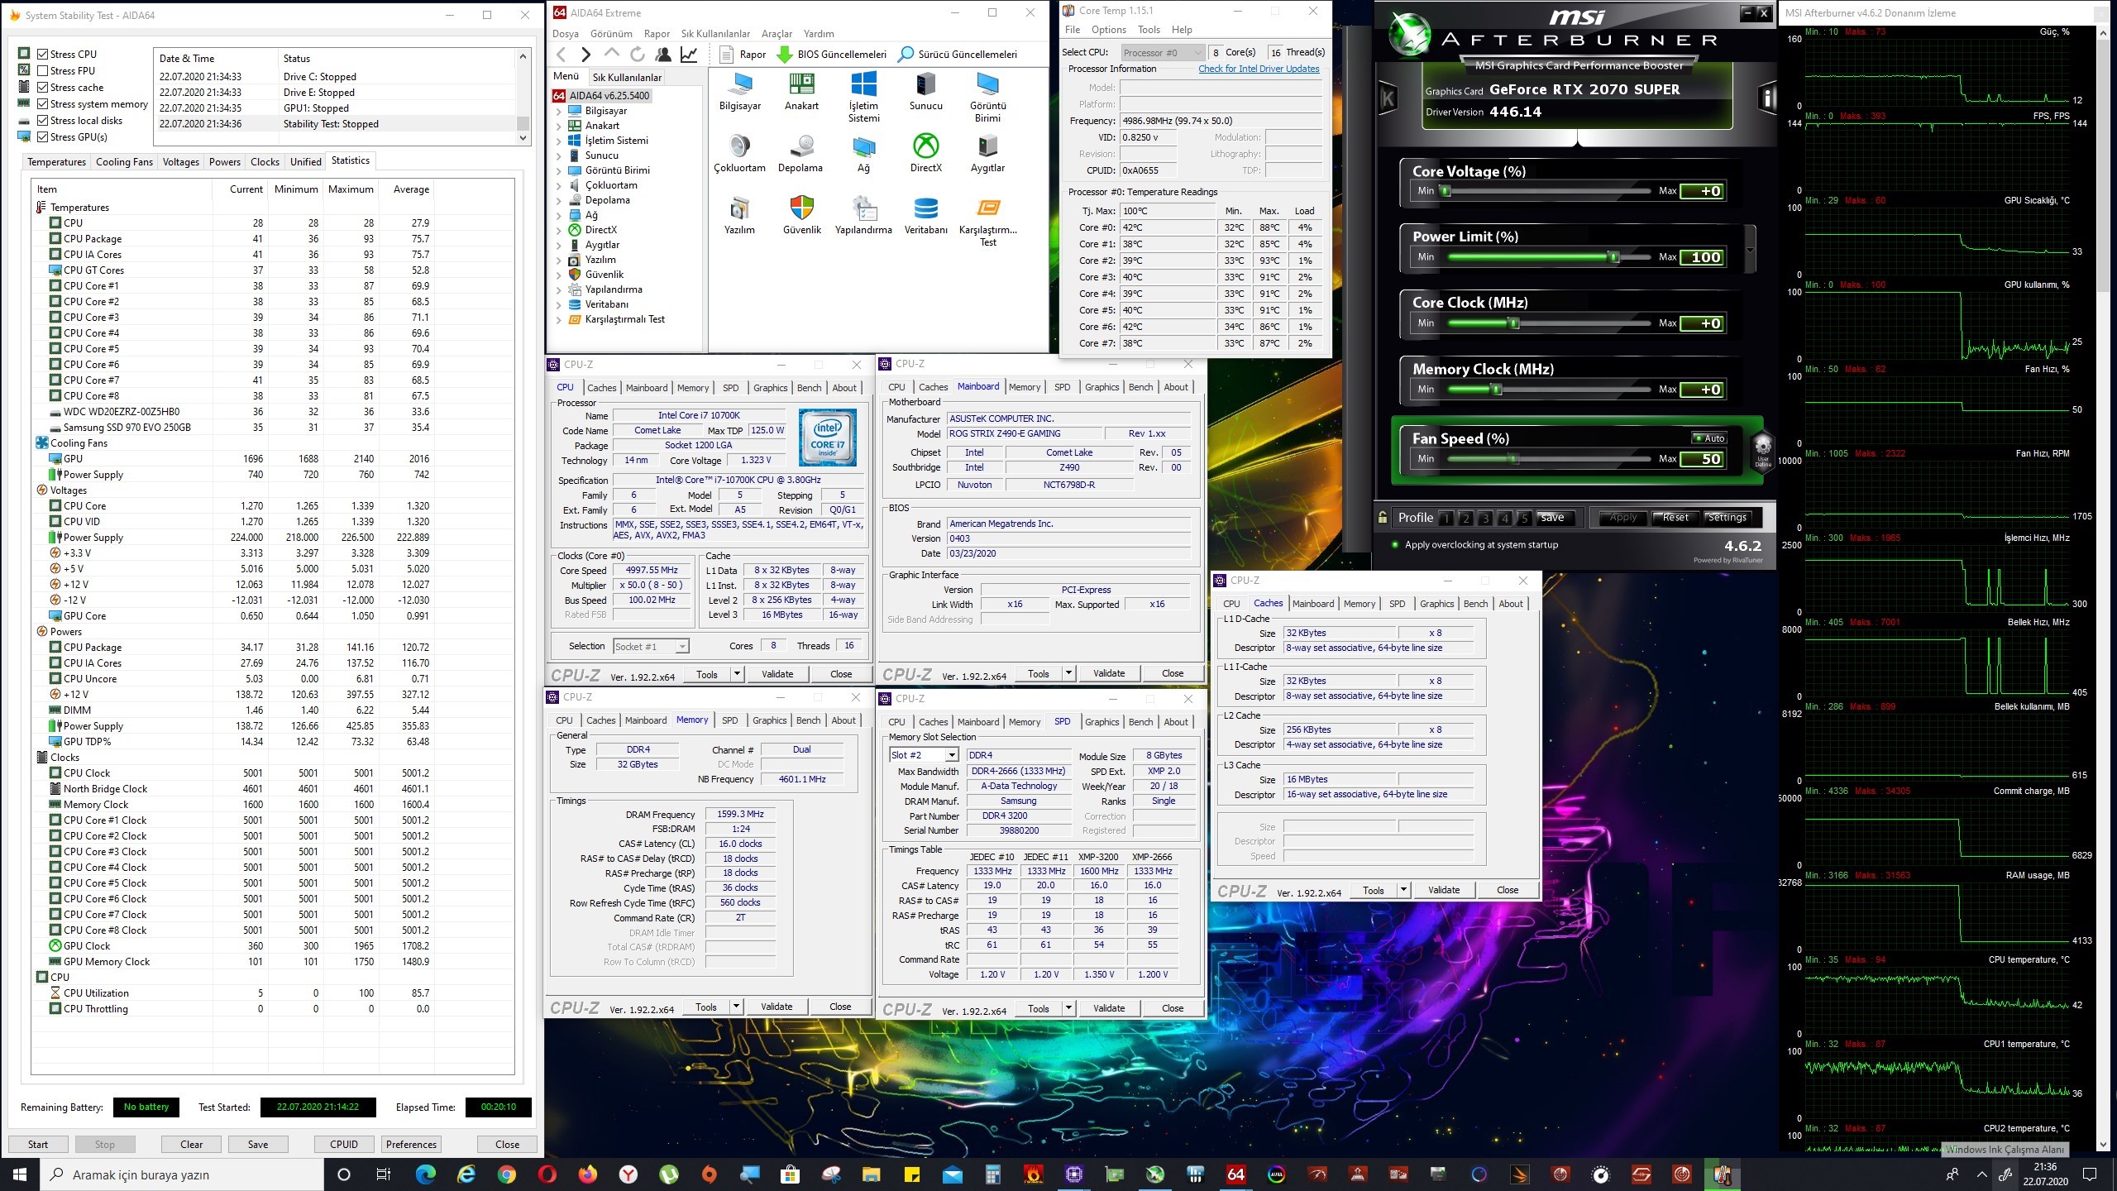Click AIDA64 toolbar user/favorites icon

tap(662, 55)
